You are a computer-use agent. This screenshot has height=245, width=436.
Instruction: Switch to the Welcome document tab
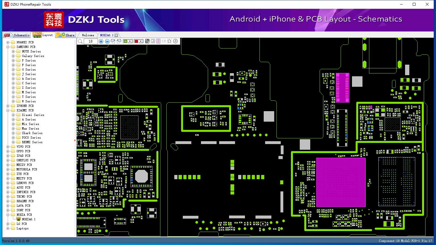click(x=88, y=35)
